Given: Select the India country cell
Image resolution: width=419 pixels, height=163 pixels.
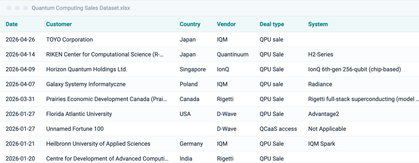Looking at the screenshot, I should pyautogui.click(x=186, y=159).
